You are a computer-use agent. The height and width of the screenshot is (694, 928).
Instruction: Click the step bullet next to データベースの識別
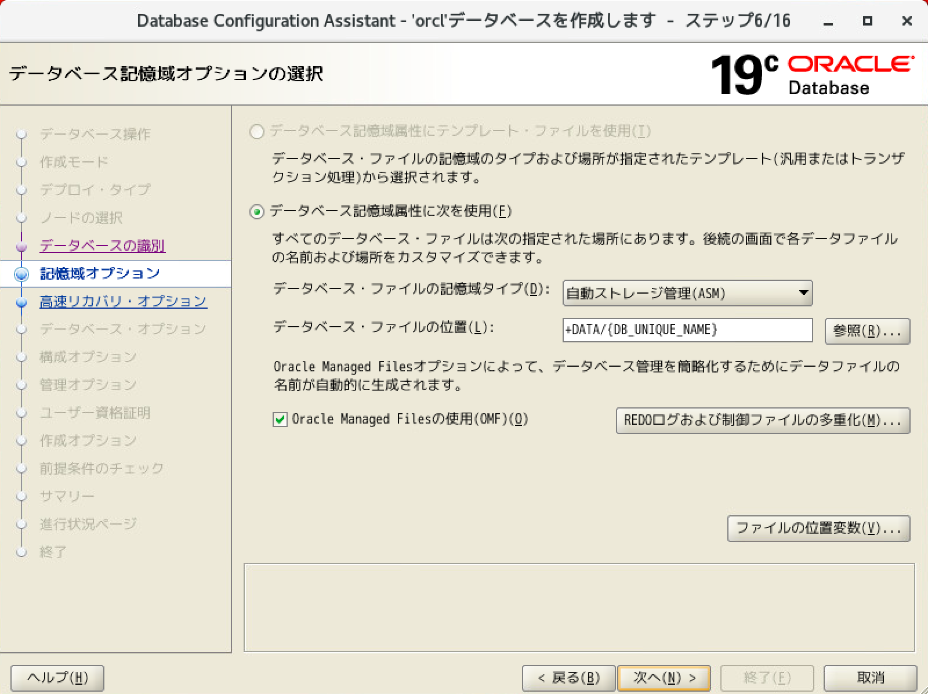(x=22, y=247)
